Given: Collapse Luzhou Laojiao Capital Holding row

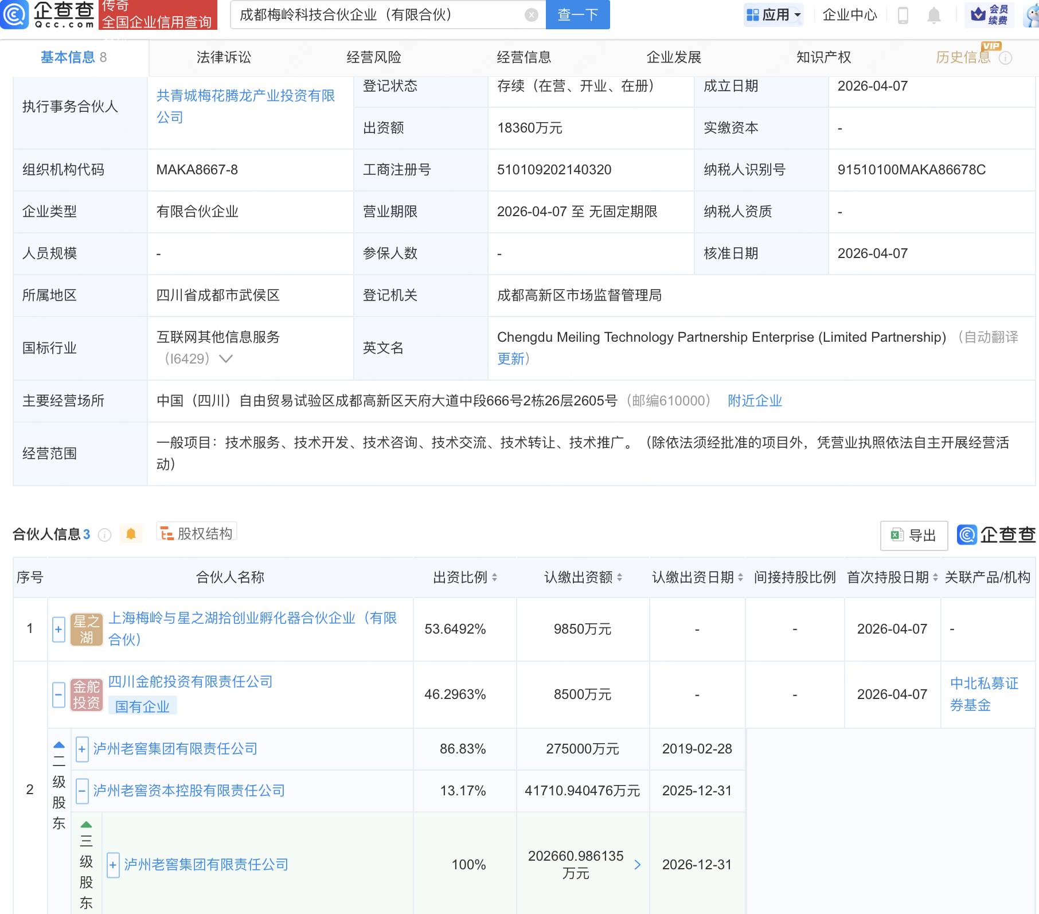Looking at the screenshot, I should click(82, 791).
